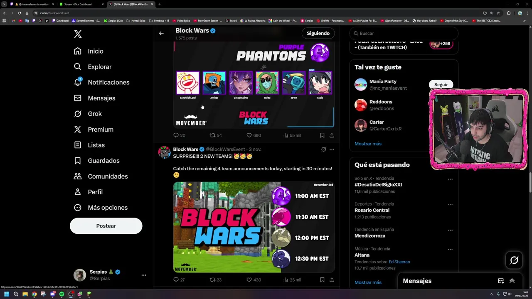532x299 pixels.
Task: Open the '3 nov.' post timestamp
Action: [x=255, y=149]
